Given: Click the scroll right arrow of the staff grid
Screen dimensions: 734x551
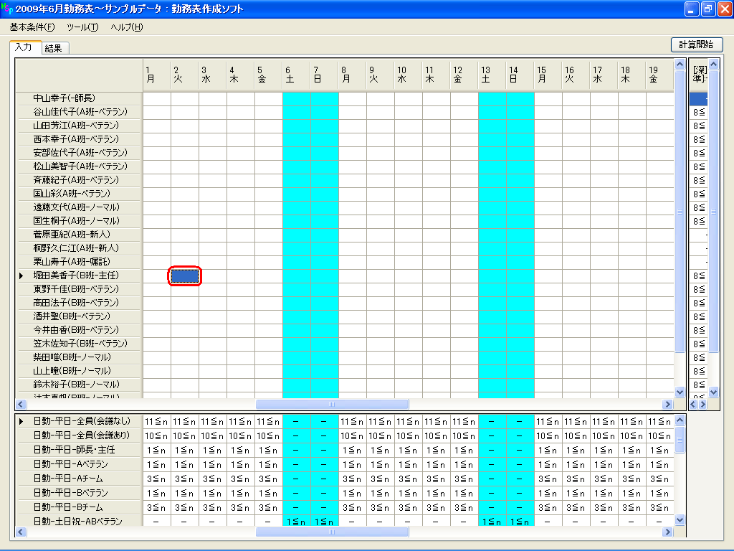Looking at the screenshot, I should [x=667, y=404].
